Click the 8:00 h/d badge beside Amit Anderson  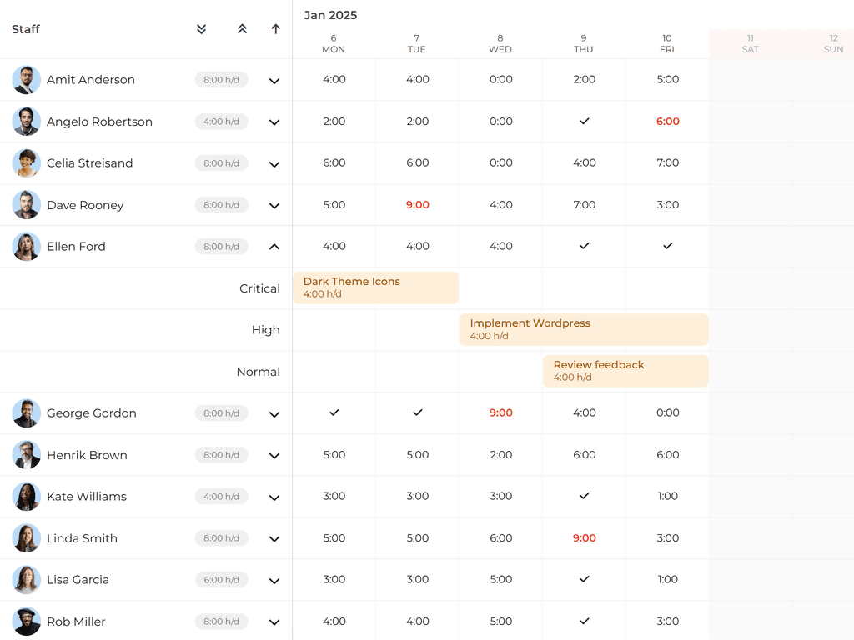tap(220, 79)
